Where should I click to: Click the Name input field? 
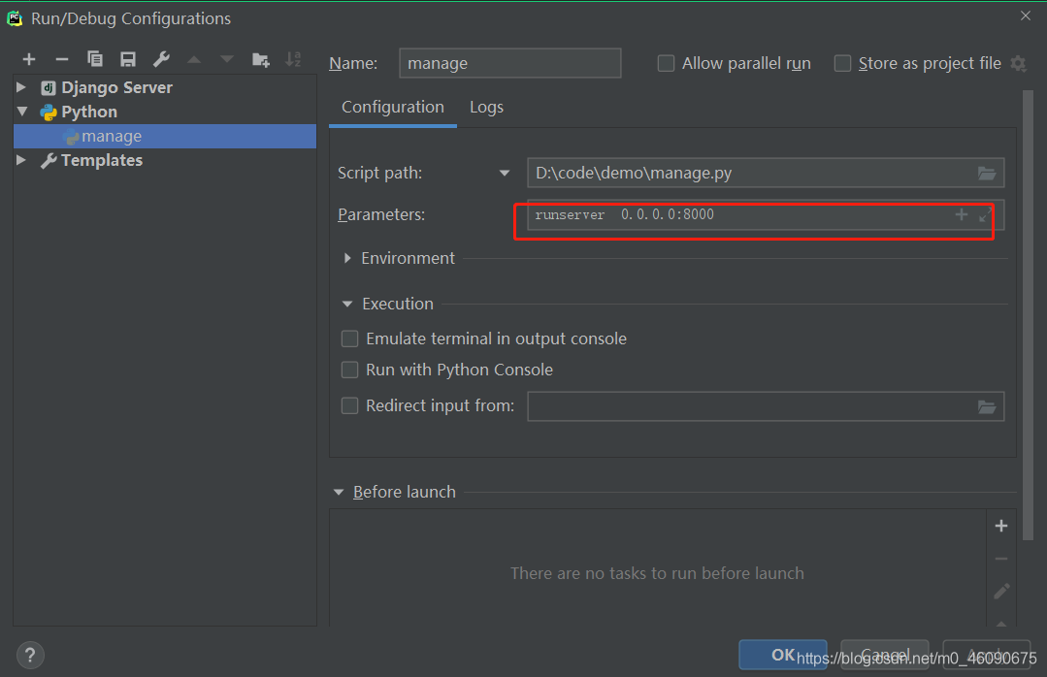coord(510,63)
